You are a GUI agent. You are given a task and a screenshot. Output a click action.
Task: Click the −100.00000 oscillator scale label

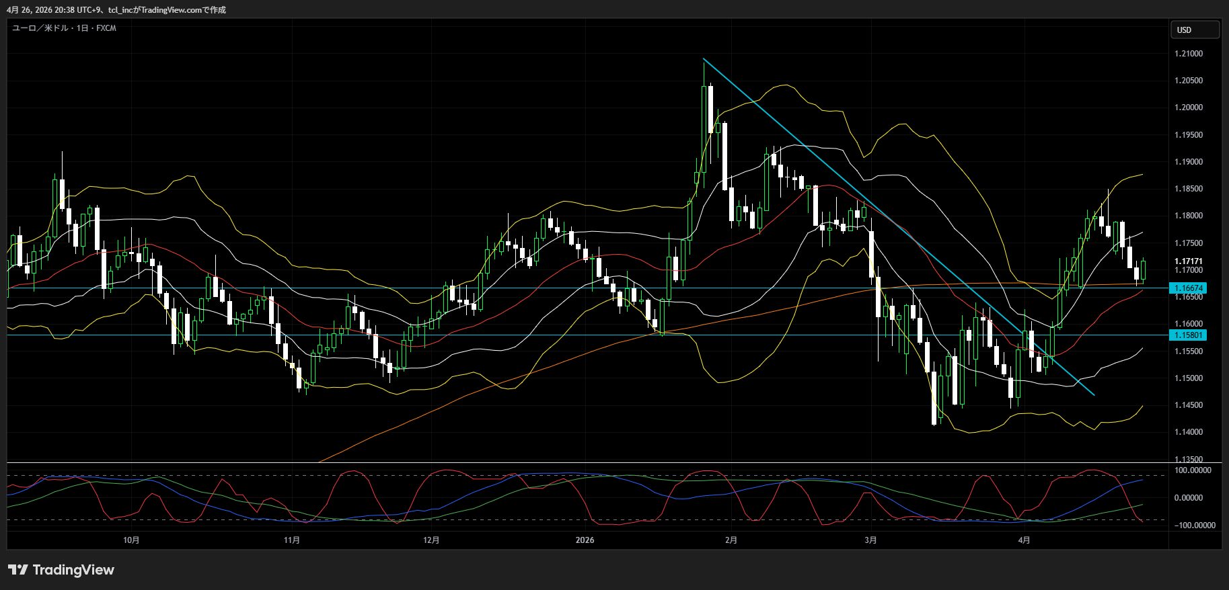[1193, 525]
